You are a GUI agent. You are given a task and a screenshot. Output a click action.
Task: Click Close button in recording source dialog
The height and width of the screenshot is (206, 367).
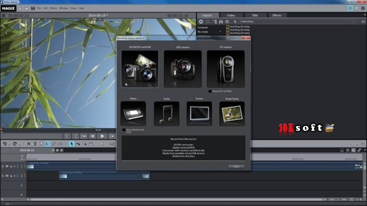click(x=236, y=167)
